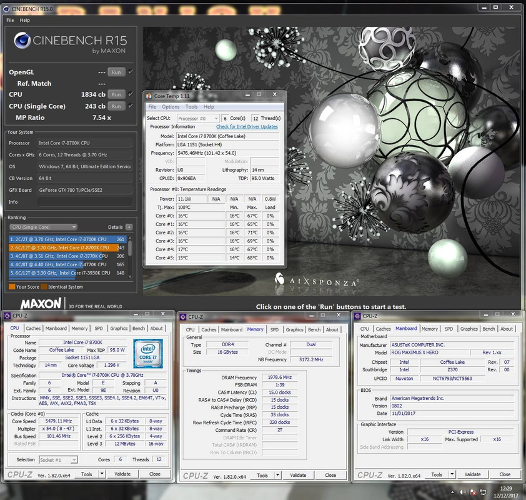This screenshot has width=526, height=500.
Task: Open the Cinebench Help menu
Action: point(25,20)
